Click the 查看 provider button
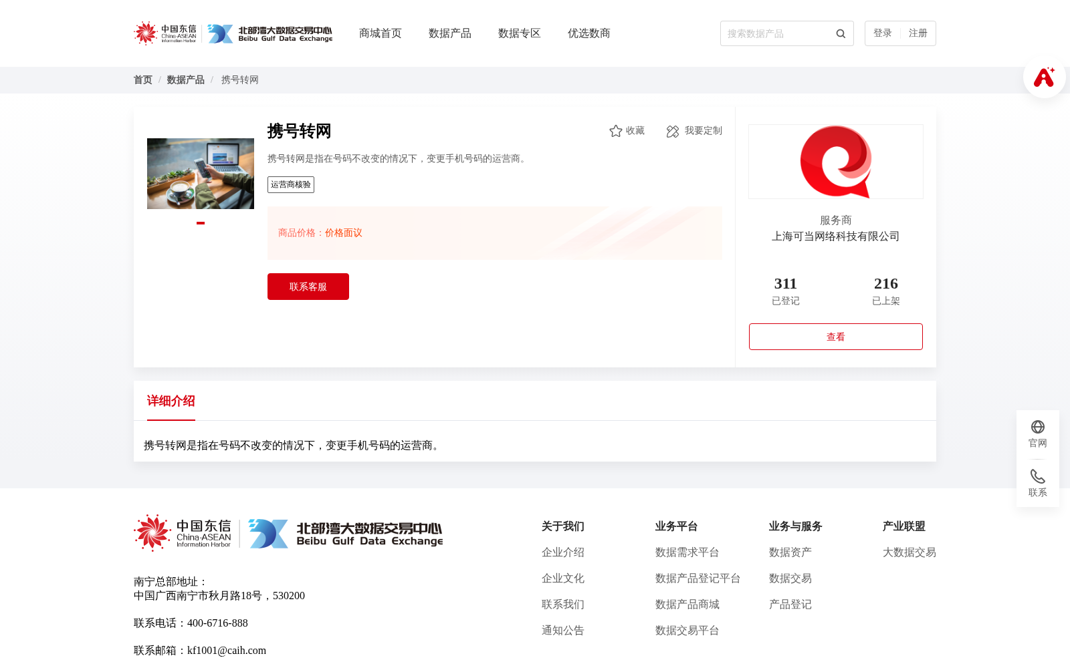Screen dimensions: 1070x668 [836, 337]
